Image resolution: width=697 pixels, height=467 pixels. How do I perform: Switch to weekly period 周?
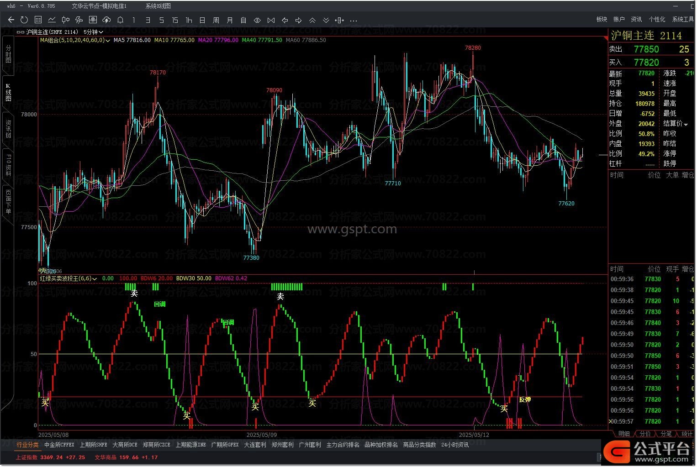click(216, 20)
